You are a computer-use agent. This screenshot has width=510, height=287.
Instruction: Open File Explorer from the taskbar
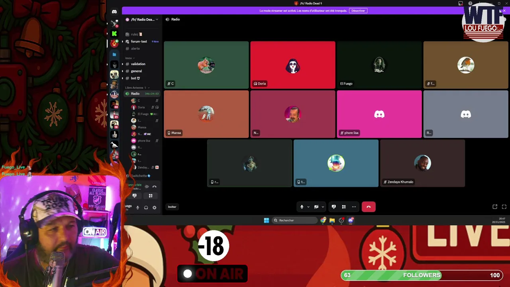pyautogui.click(x=332, y=220)
